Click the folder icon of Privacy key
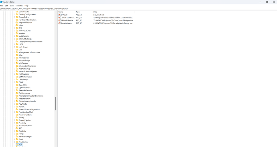The width and height of the screenshot is (277, 147). 17,117
